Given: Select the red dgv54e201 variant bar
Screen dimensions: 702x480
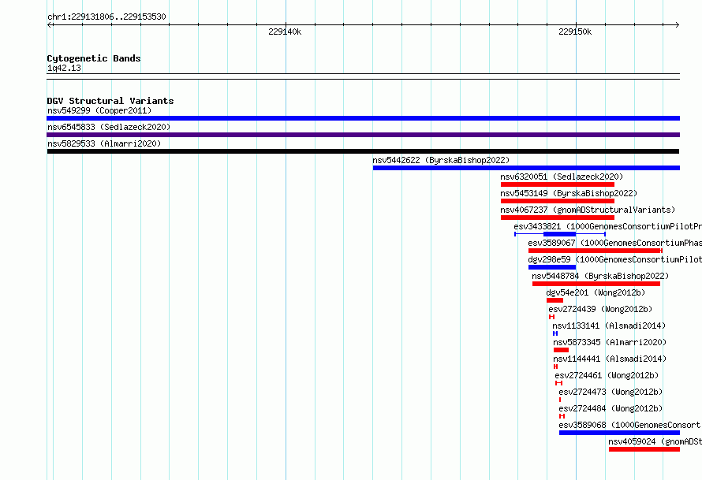Looking at the screenshot, I should [x=555, y=300].
